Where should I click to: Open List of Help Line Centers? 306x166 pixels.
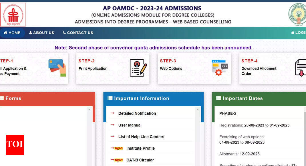141,137
